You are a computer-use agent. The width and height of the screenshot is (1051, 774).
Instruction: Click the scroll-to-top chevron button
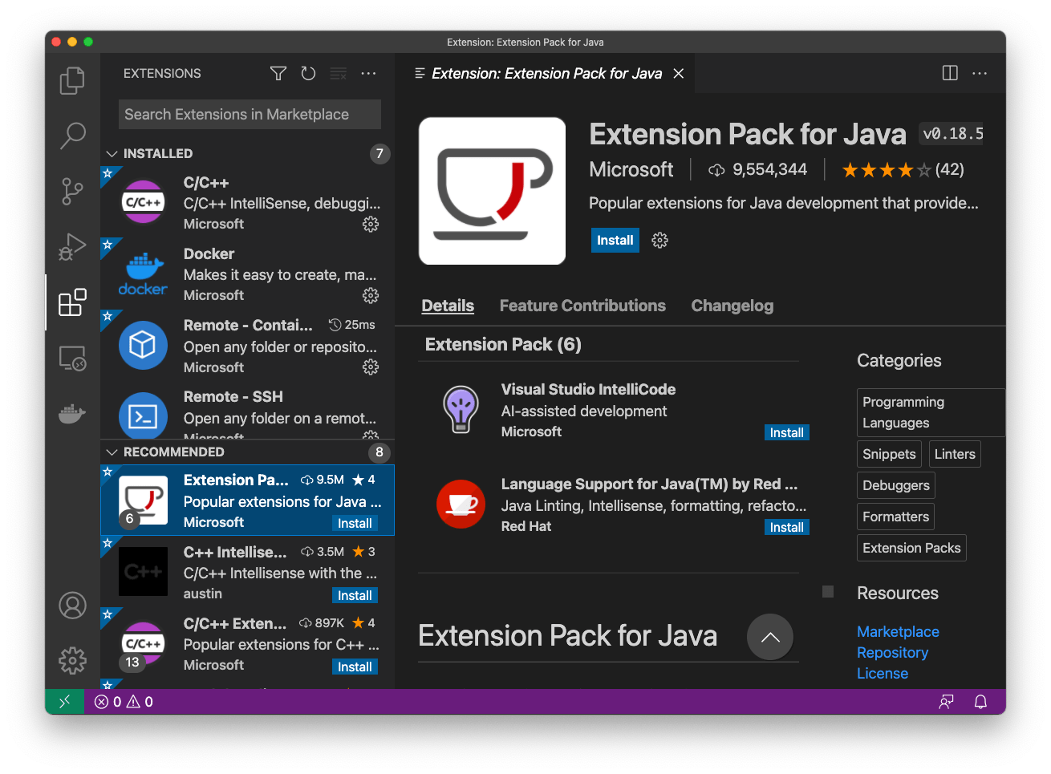coord(769,637)
